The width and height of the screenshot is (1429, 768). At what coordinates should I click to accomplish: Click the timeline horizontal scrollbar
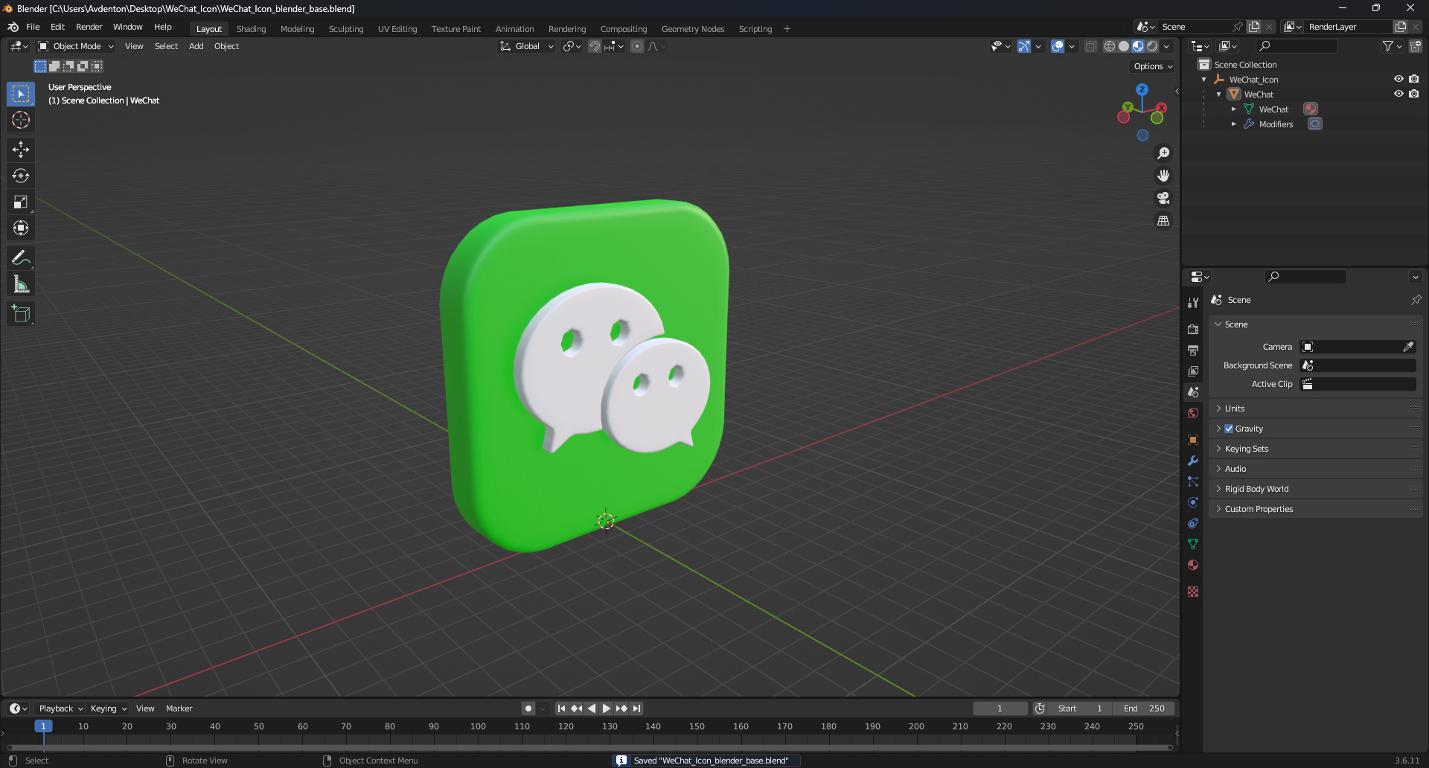point(589,747)
